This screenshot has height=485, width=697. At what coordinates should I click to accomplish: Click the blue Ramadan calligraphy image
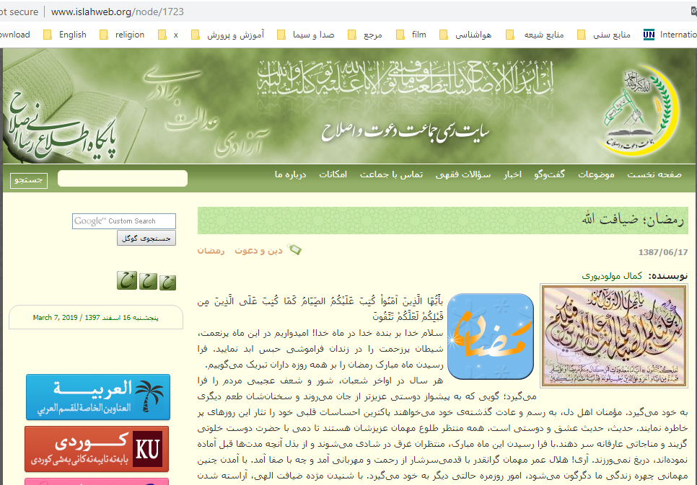tap(491, 337)
